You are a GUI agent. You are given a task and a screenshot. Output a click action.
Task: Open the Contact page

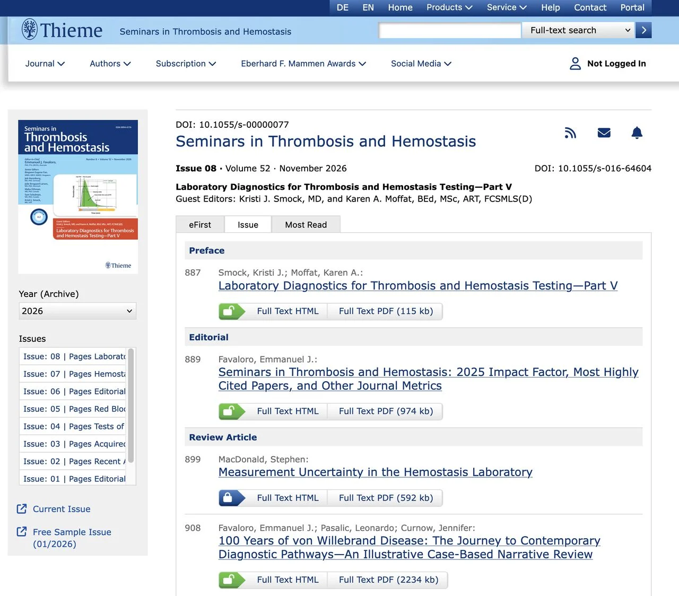tap(590, 7)
